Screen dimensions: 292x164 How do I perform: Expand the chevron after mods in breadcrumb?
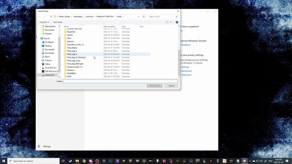(x=123, y=16)
